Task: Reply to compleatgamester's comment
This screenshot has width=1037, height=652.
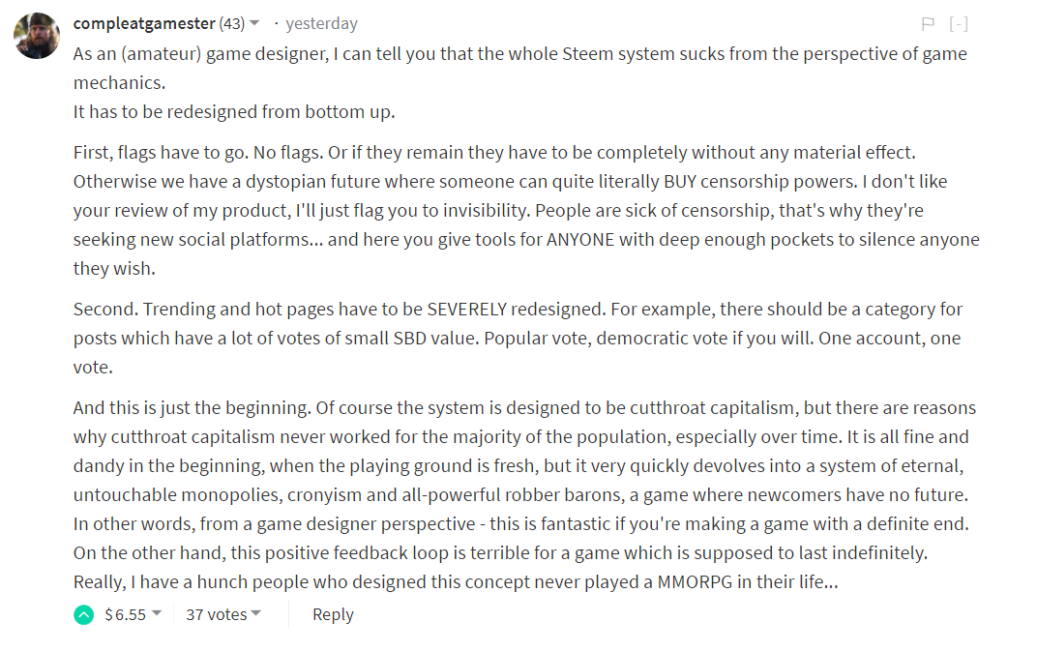Action: coord(333,614)
